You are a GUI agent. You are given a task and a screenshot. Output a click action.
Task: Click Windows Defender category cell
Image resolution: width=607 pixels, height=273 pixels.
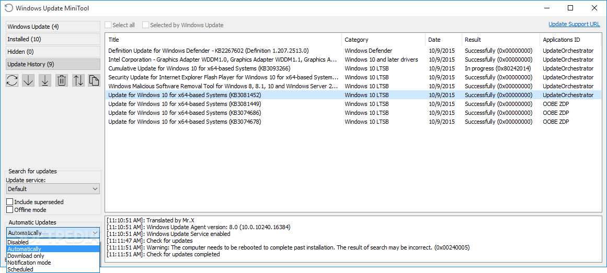point(368,51)
